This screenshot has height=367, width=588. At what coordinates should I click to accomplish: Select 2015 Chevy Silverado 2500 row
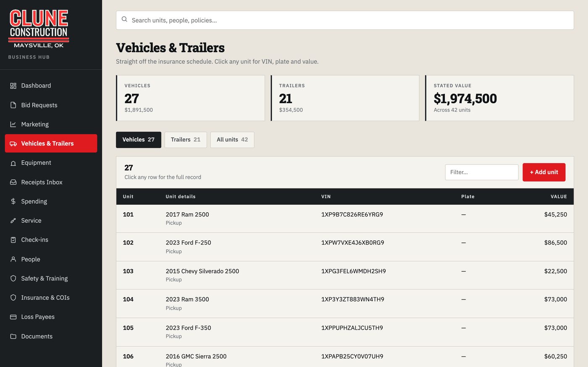point(345,275)
